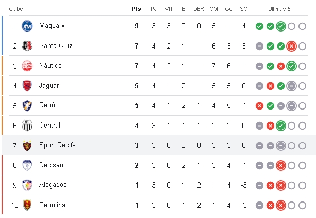Image resolution: width=316 pixels, height=218 pixels.
Task: Click the Náutico club crest
Action: tap(27, 66)
